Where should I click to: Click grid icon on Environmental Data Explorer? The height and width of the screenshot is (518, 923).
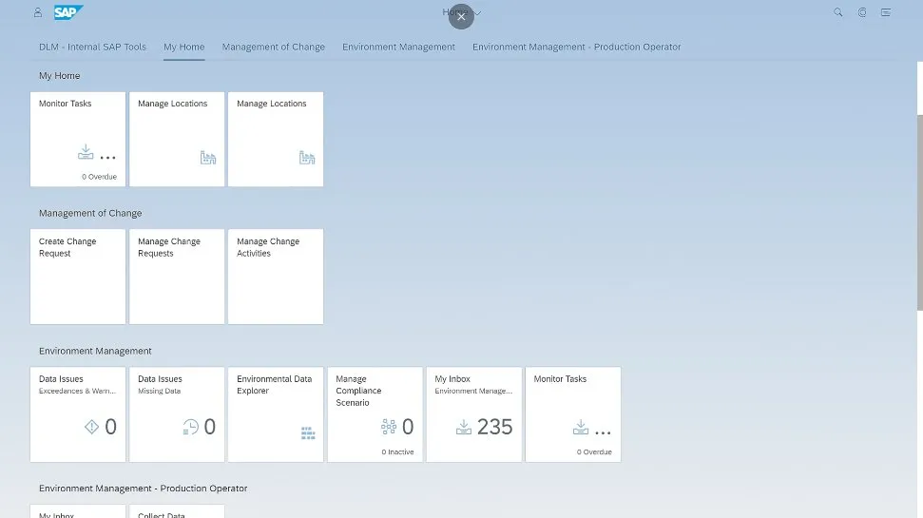coord(308,433)
